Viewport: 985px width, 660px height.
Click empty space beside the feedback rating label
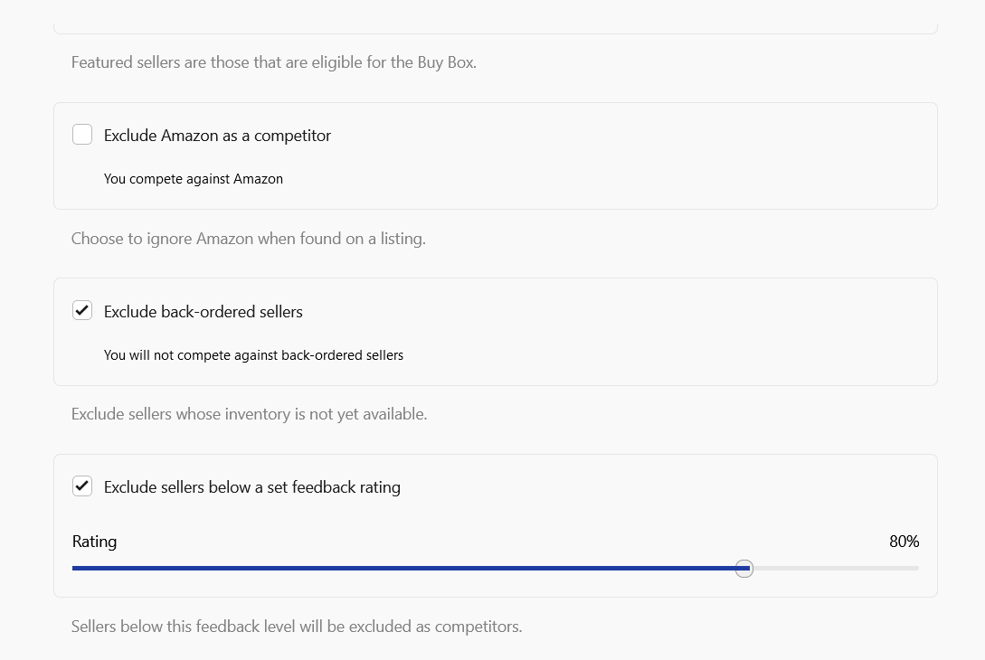[633, 487]
